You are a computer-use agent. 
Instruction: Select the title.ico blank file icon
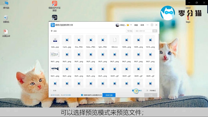(115, 40)
